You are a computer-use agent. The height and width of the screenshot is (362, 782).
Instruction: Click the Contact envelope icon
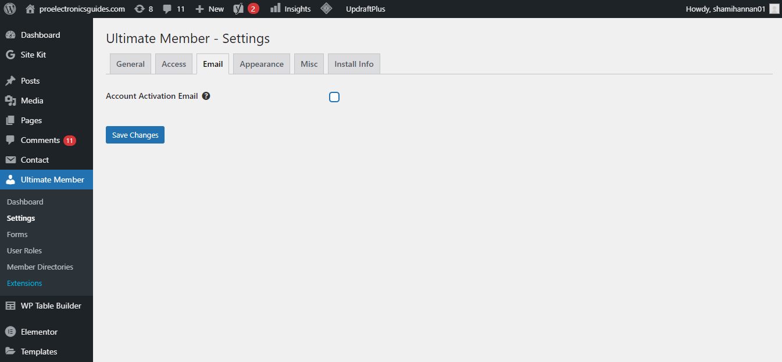pos(10,160)
